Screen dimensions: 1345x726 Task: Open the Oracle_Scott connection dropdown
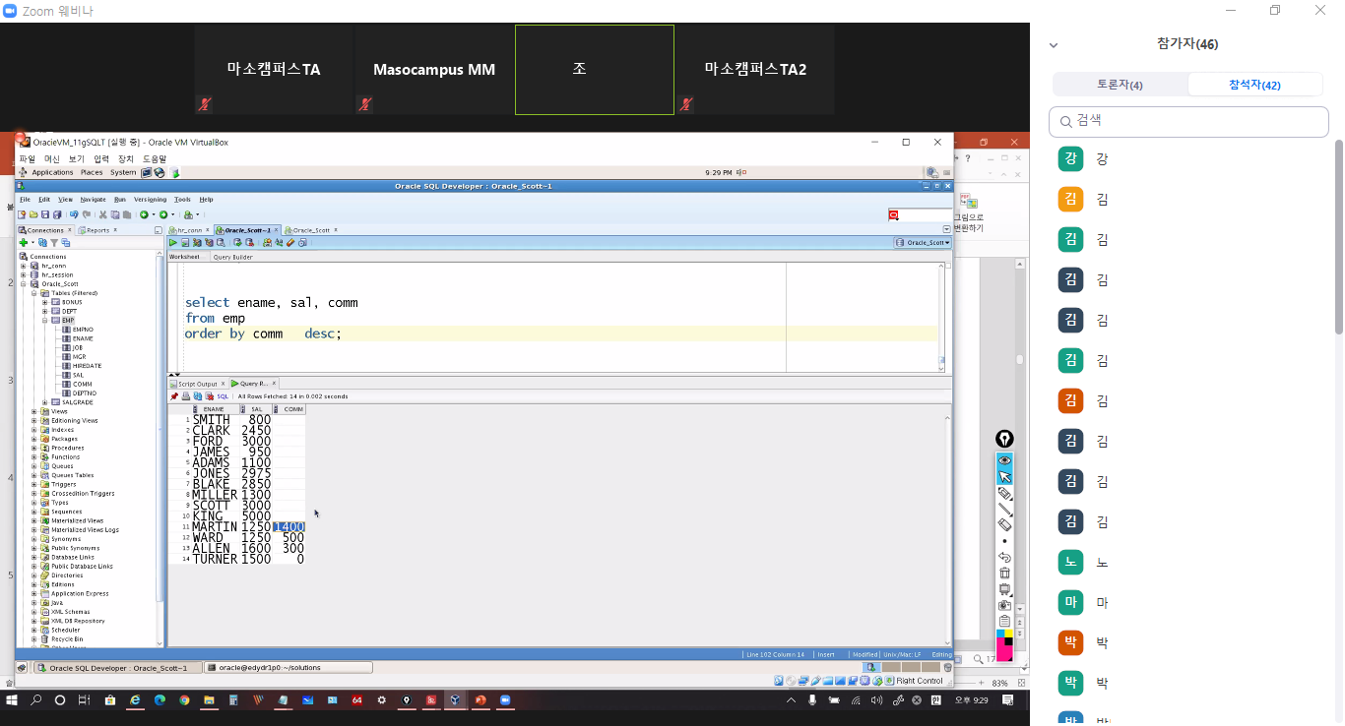[x=922, y=242]
